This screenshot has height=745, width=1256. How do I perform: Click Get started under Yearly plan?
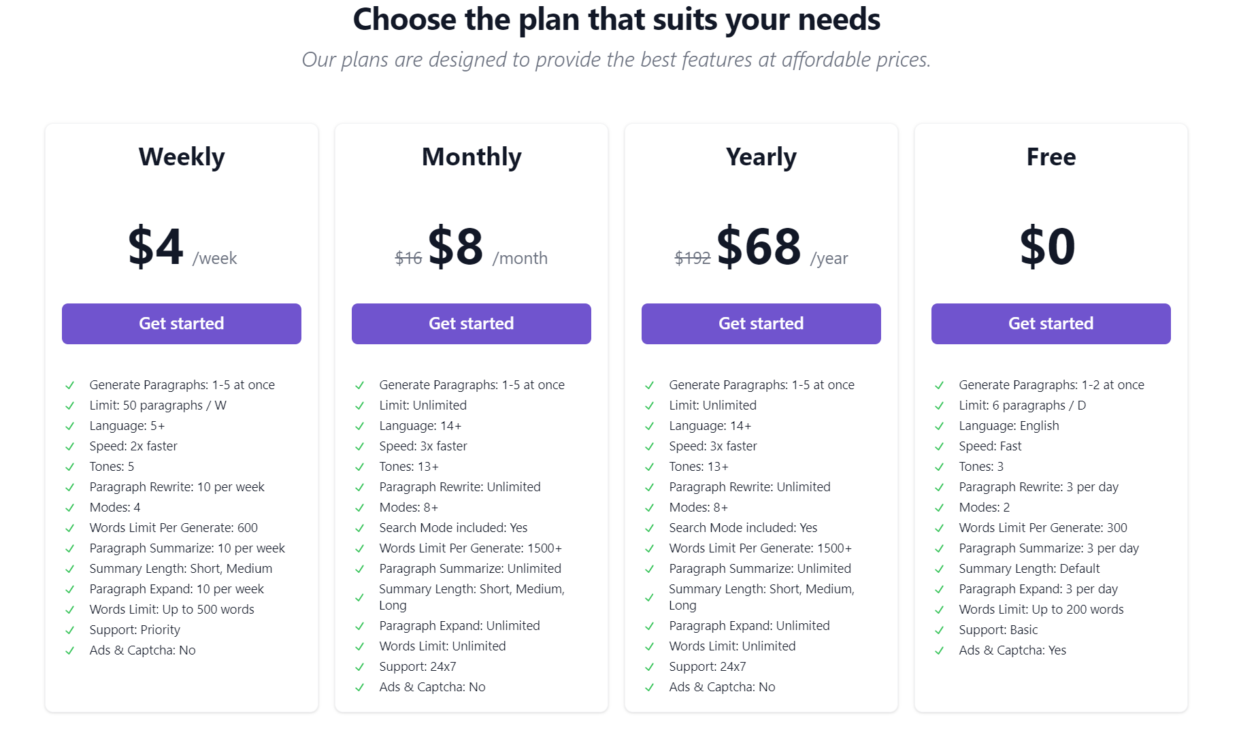coord(761,323)
